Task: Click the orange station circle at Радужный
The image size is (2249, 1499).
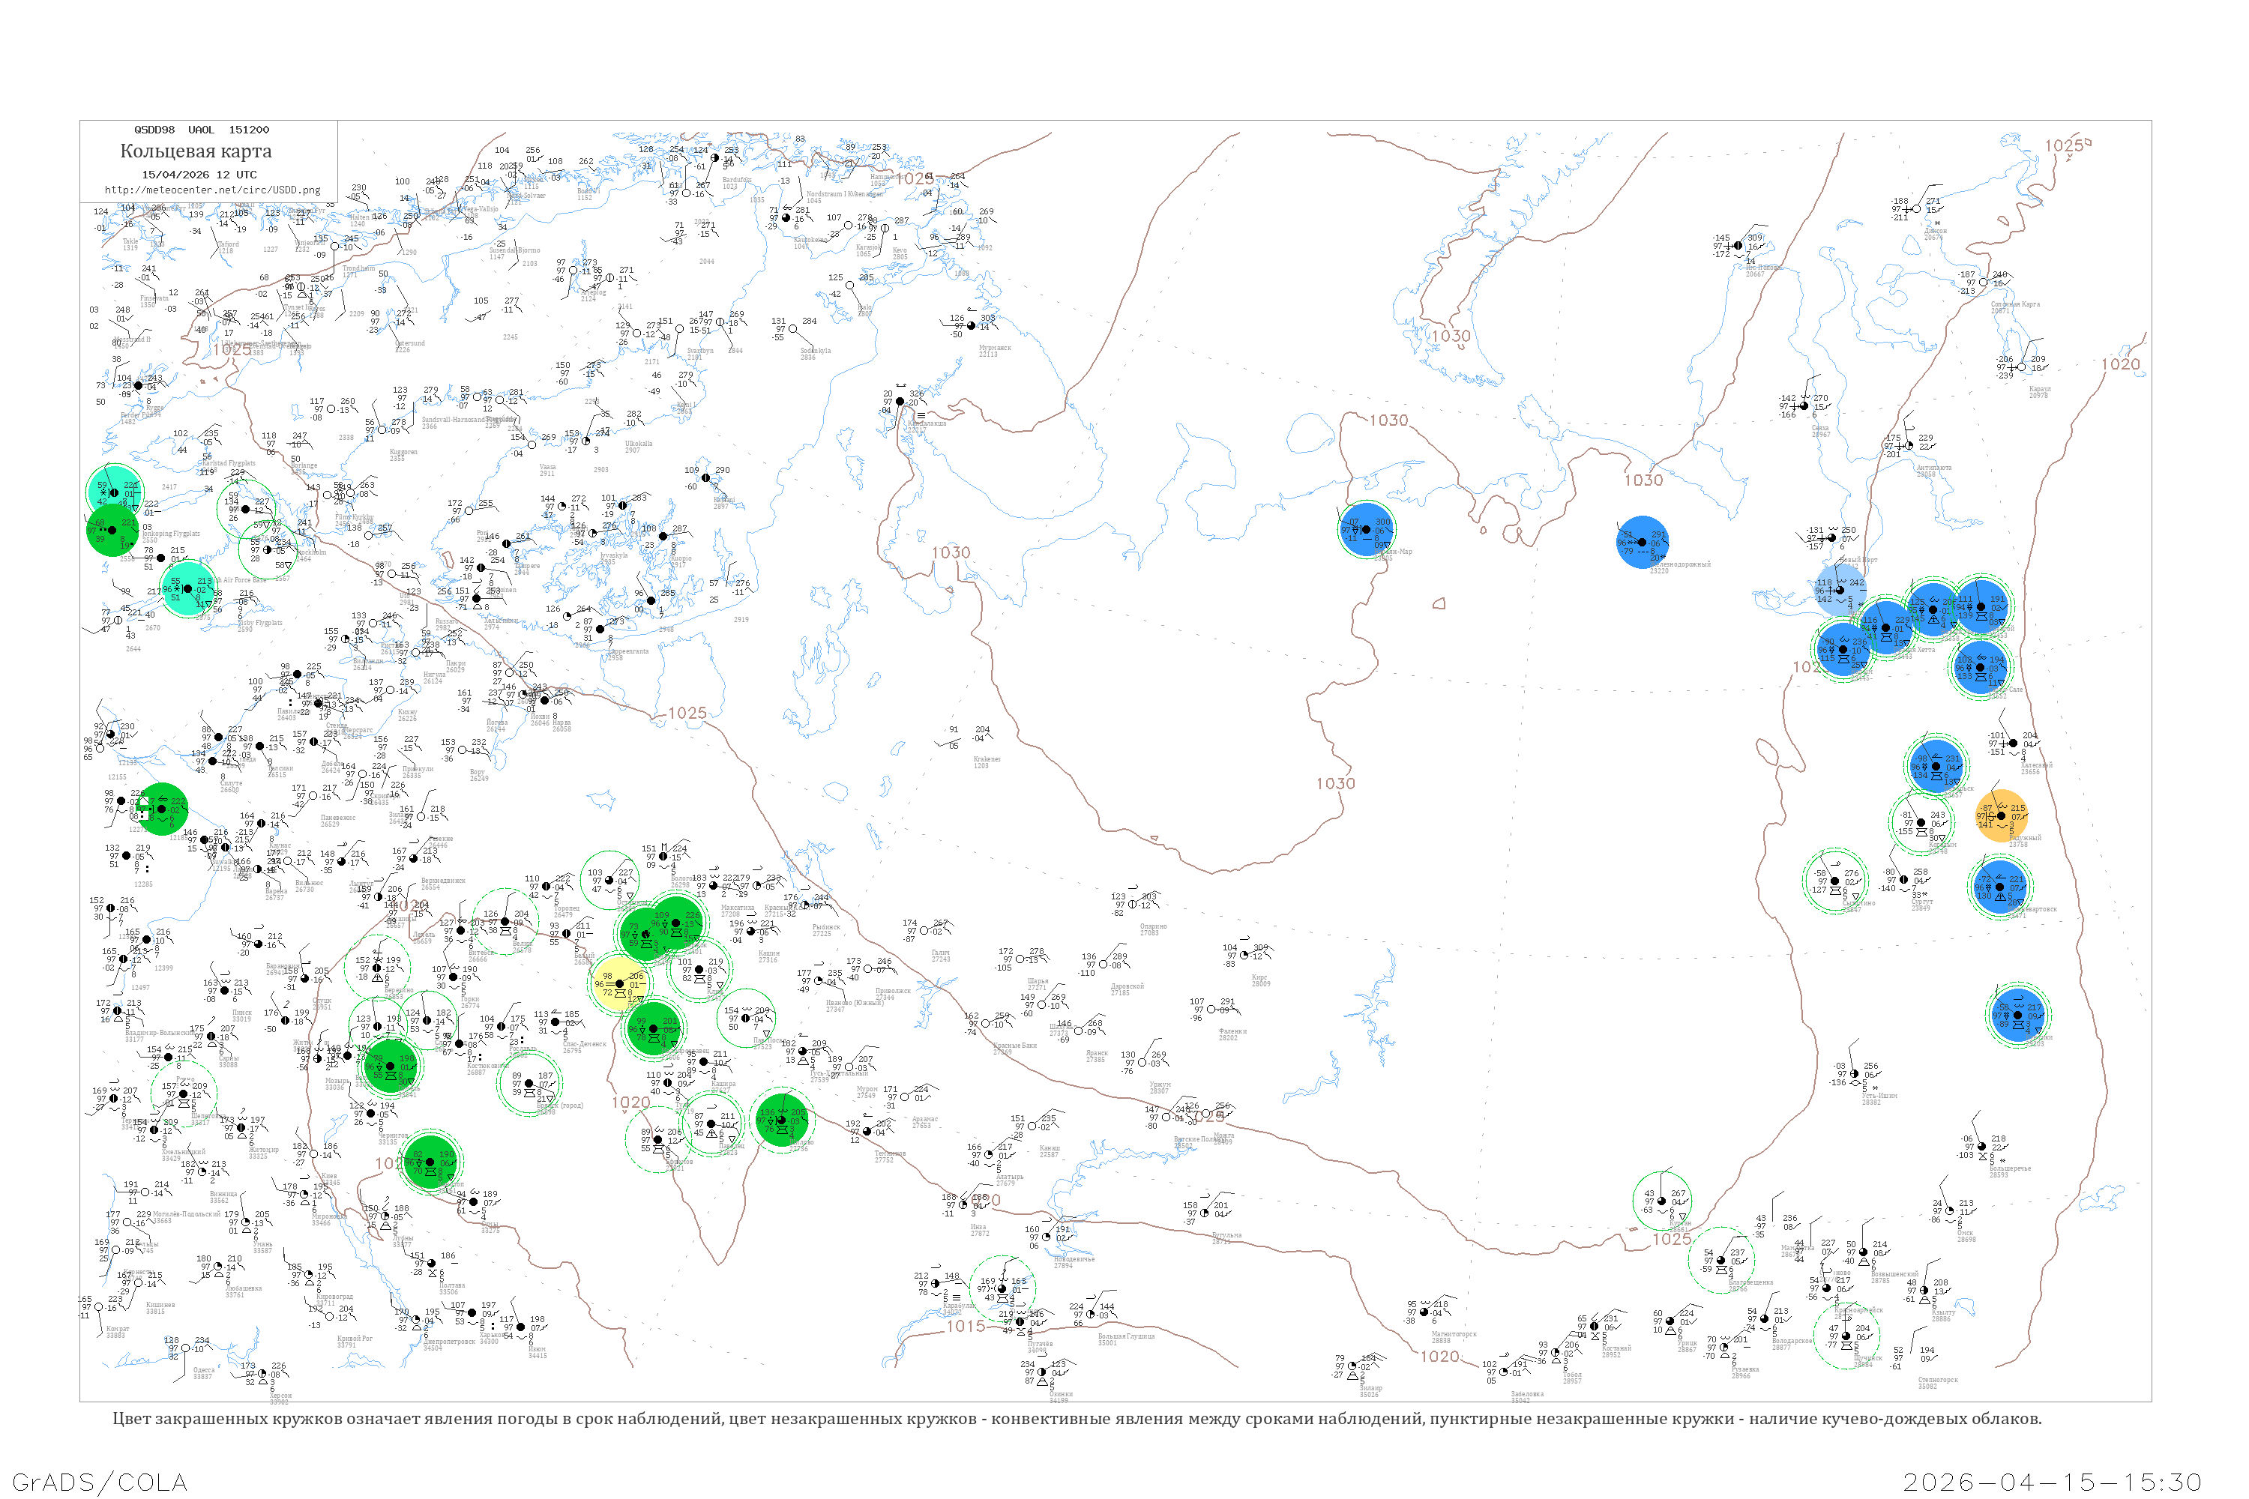Action: (x=2000, y=815)
